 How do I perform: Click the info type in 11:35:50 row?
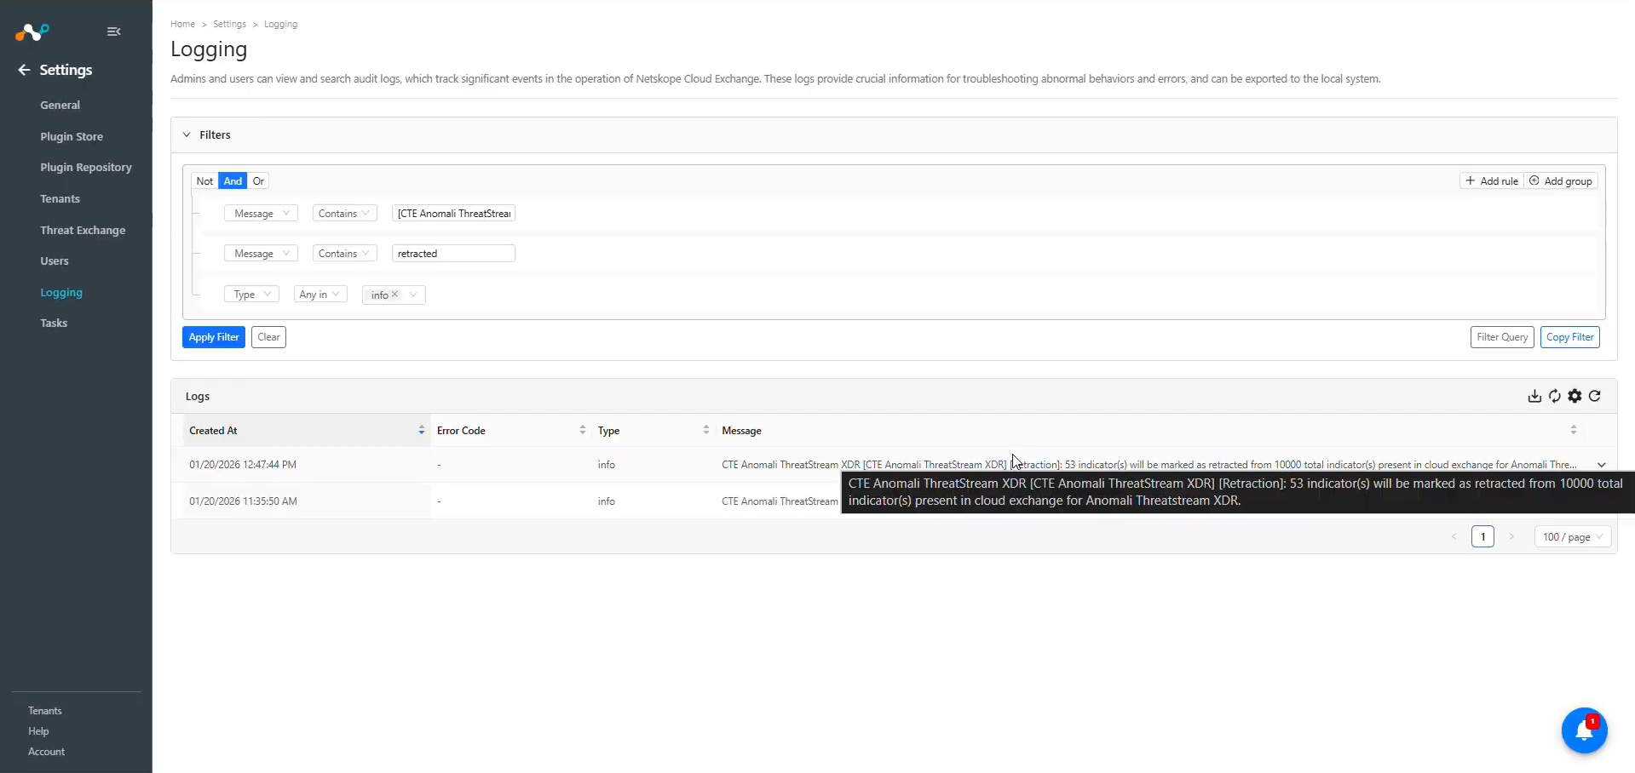[607, 501]
